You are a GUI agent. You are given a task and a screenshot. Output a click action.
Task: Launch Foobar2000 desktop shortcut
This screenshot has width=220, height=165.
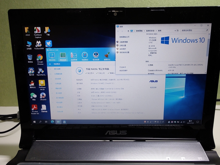coord(39,45)
